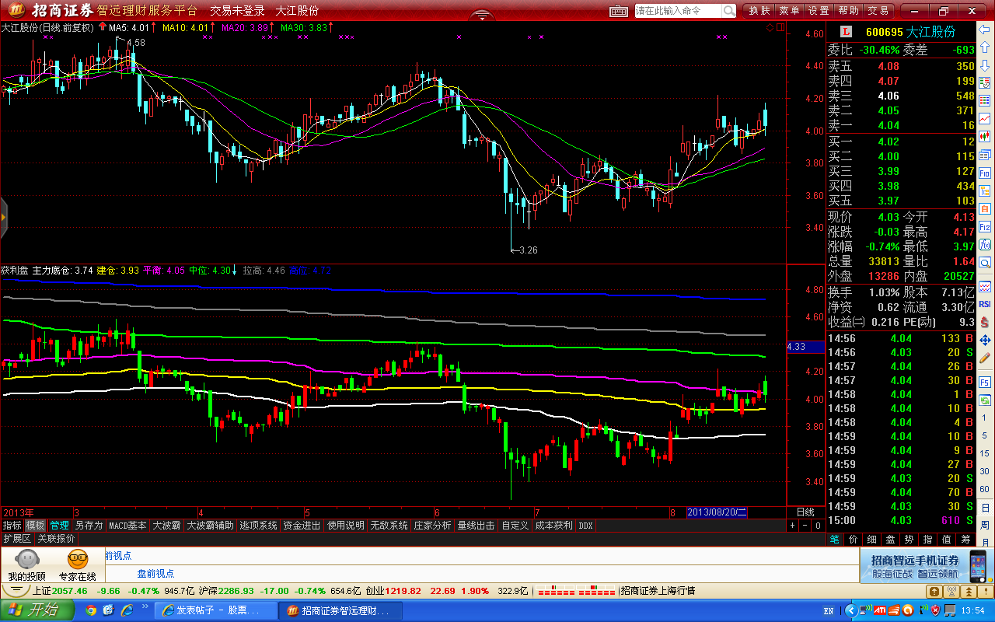Click the F5 icon in right sidebar
This screenshot has width=995, height=622.
pyautogui.click(x=984, y=382)
